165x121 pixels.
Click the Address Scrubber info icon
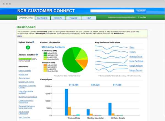[x=37, y=55]
